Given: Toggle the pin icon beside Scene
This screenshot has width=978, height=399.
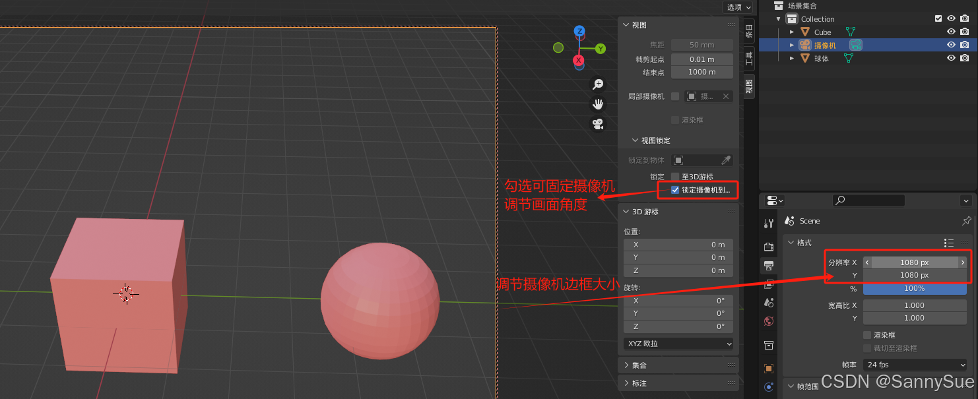Looking at the screenshot, I should click(967, 221).
